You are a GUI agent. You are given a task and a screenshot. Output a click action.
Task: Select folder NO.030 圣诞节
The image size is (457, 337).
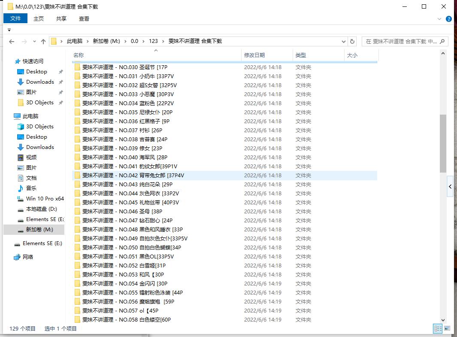coord(224,67)
